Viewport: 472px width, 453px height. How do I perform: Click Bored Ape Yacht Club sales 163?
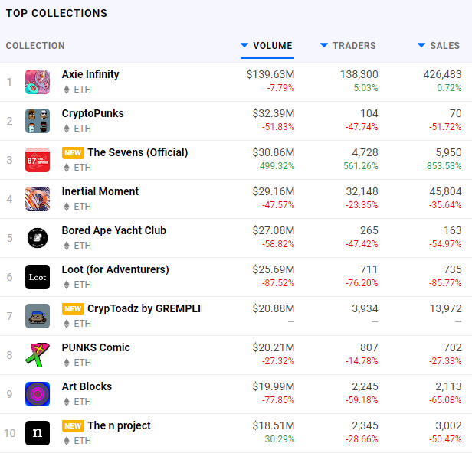pos(453,230)
